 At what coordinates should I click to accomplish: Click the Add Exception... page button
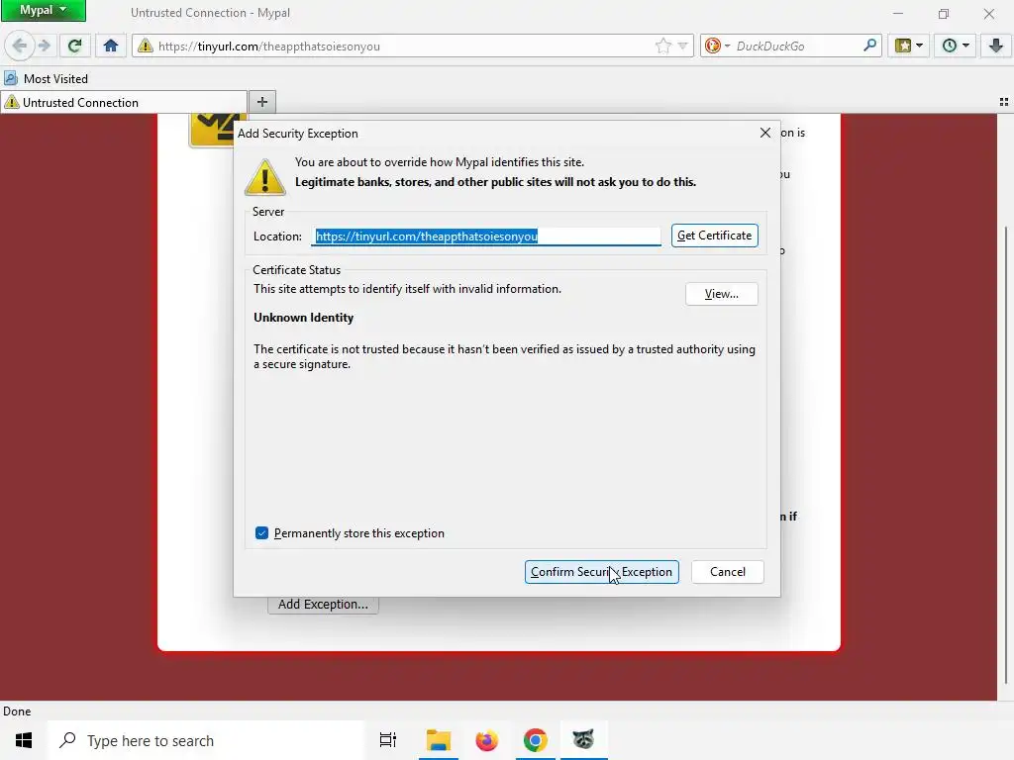point(323,606)
